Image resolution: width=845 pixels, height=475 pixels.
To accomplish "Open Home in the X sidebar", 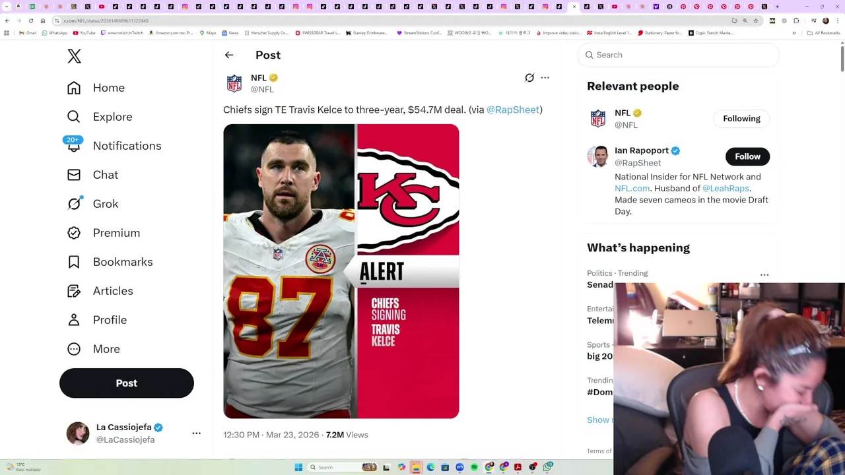I will point(96,88).
